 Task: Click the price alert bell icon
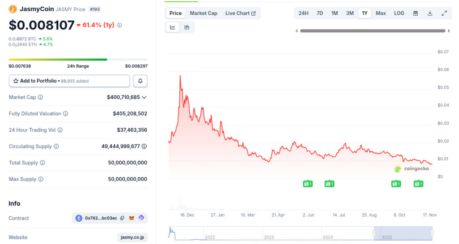tap(140, 81)
